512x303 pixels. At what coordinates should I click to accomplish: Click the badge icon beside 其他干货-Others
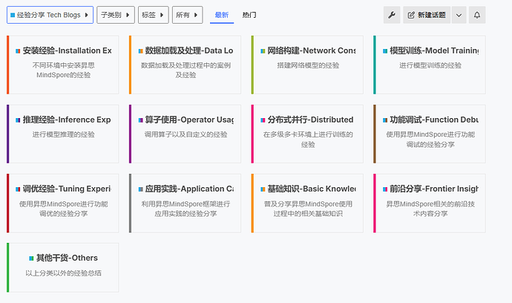(x=31, y=258)
